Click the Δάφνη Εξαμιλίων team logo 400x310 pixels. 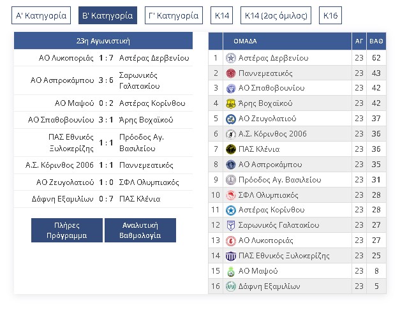point(231,286)
